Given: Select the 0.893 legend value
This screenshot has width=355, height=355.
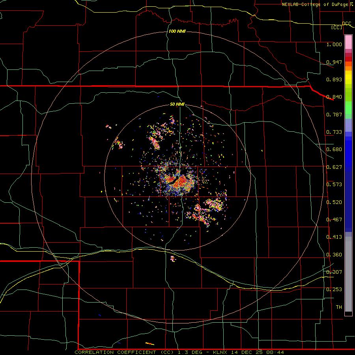Looking at the screenshot, I should [334, 79].
